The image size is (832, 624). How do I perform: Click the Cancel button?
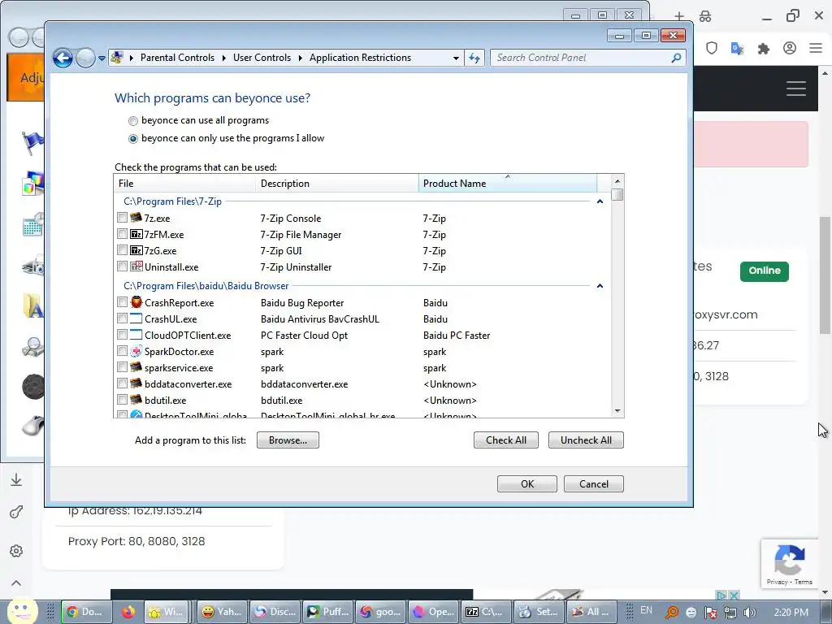[x=594, y=484]
